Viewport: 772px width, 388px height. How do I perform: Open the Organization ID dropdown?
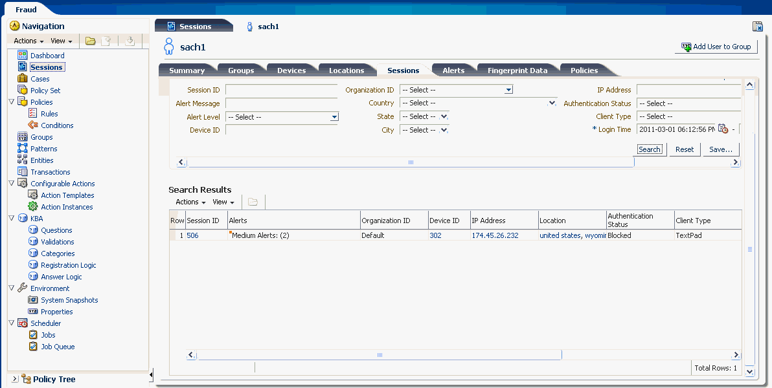[509, 90]
